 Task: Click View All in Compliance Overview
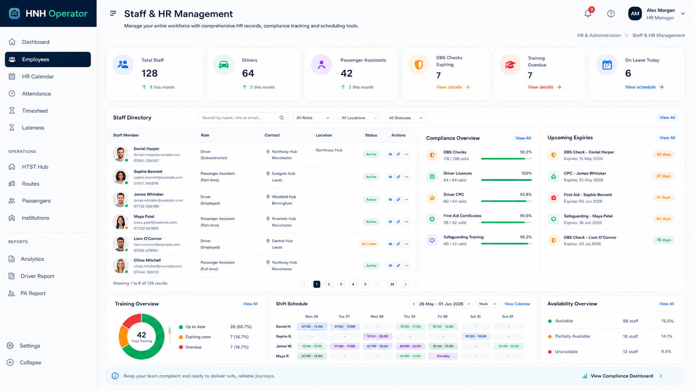tap(523, 138)
